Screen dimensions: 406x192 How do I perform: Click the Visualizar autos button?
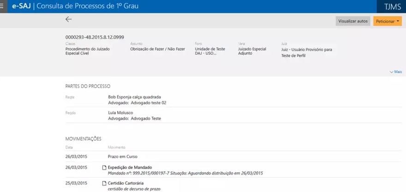click(x=353, y=21)
